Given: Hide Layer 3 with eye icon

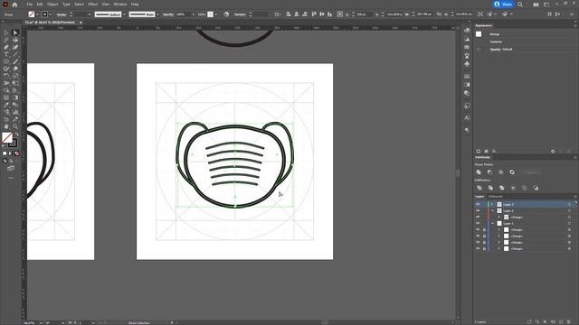Looking at the screenshot, I should tap(478, 204).
